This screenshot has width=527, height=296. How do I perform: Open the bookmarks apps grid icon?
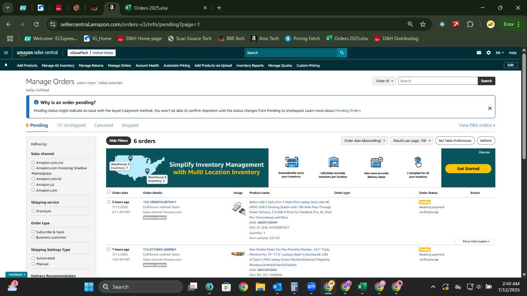[x=10, y=39]
